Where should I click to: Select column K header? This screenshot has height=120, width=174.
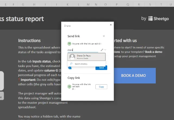tap(67, 4)
